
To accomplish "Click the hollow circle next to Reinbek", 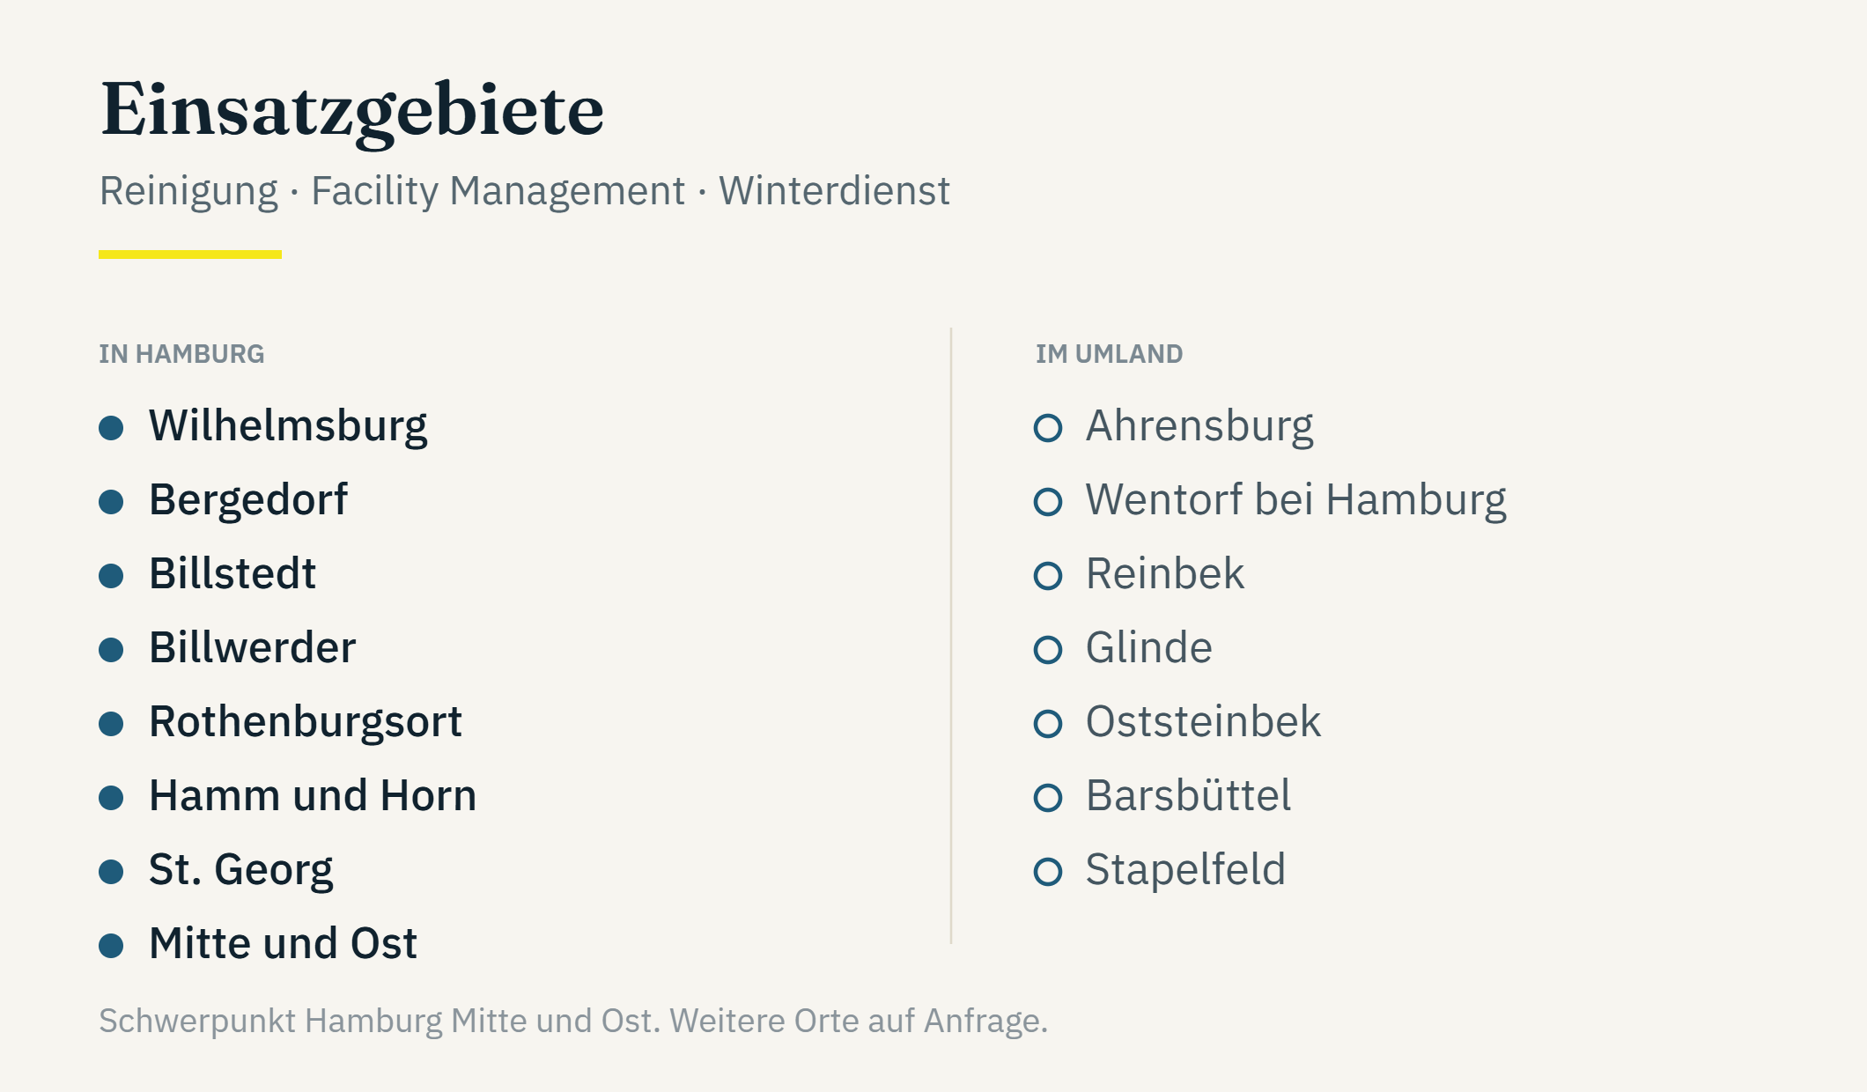I will pos(1048,576).
